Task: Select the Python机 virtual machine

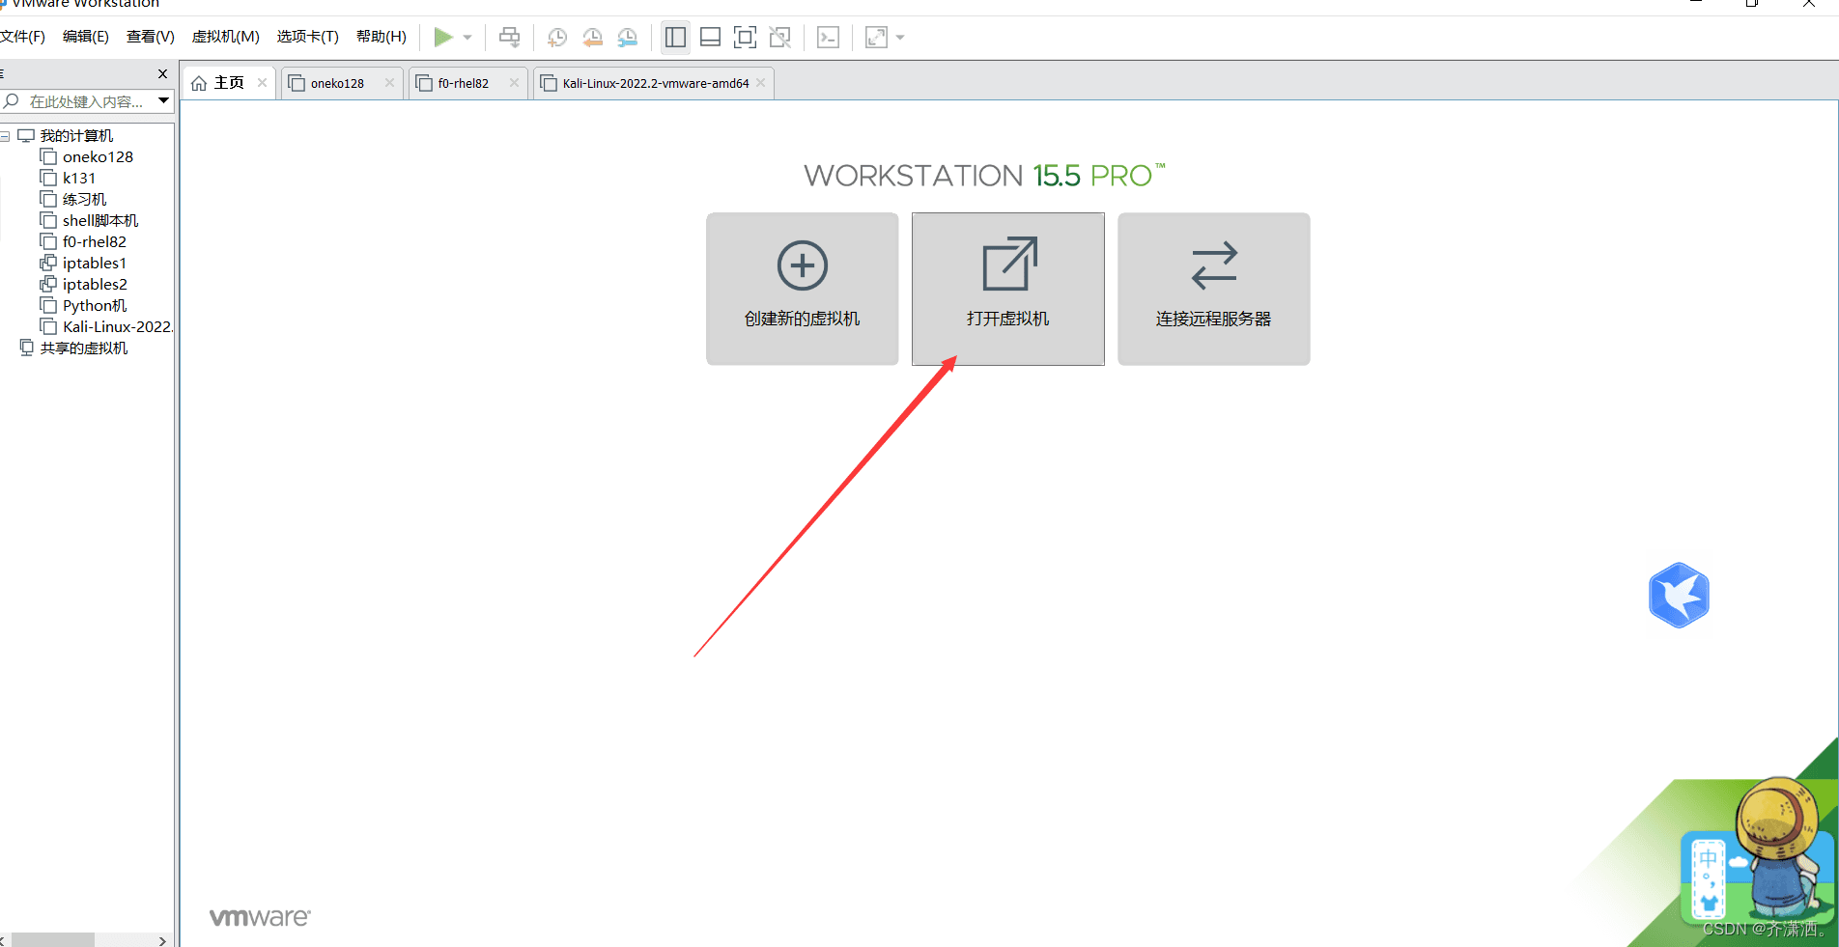Action: tap(95, 306)
